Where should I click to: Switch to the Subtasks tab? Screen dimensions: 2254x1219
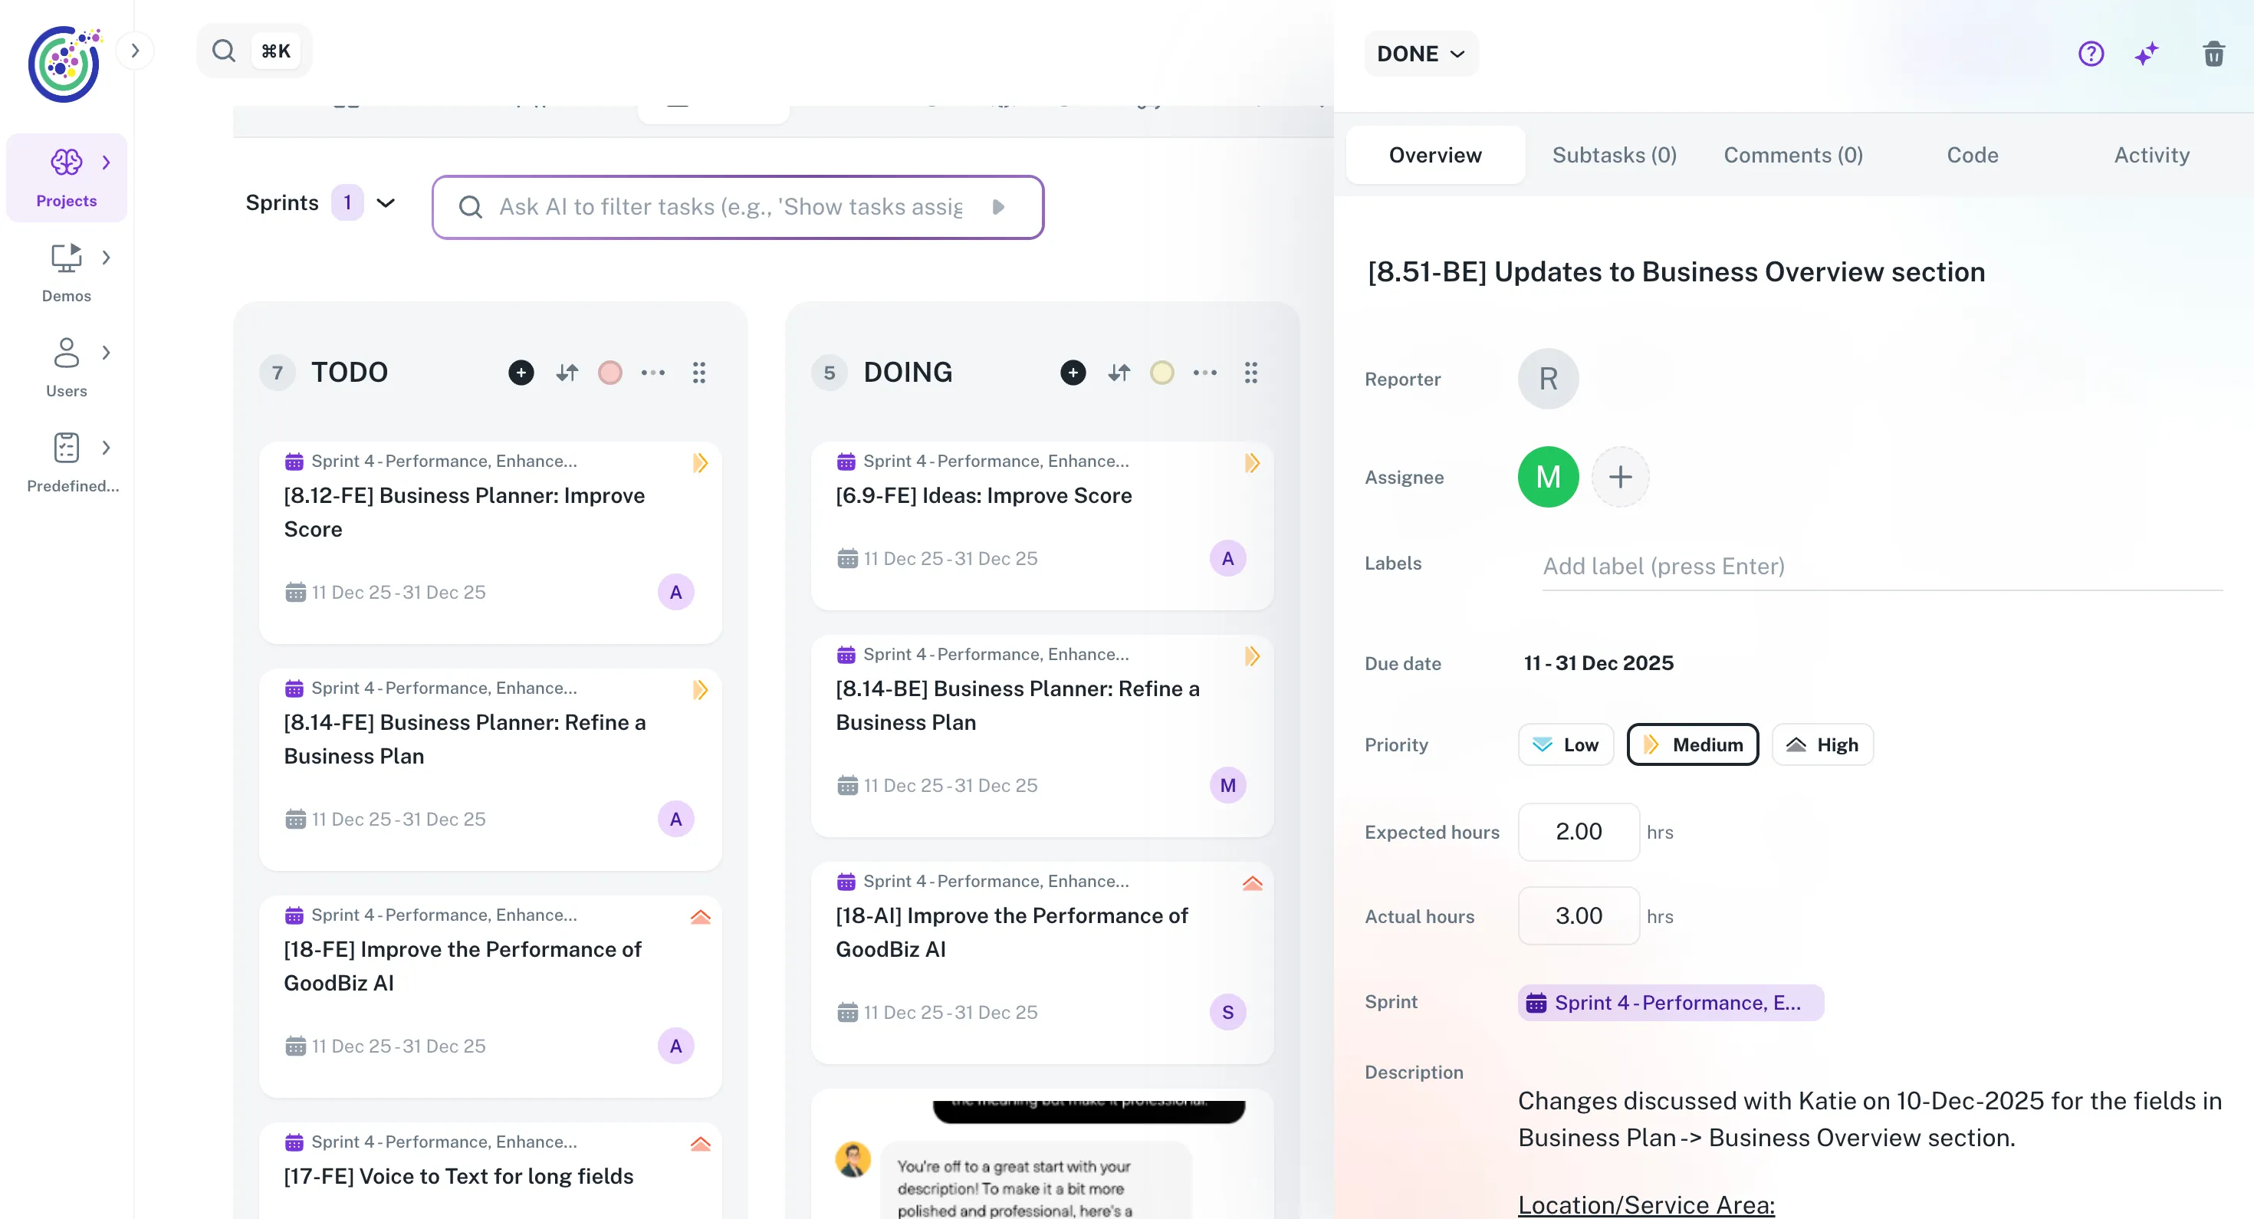(1614, 155)
